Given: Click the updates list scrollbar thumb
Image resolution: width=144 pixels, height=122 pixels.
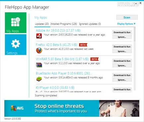Looking at the screenshot, I should coord(134,34).
